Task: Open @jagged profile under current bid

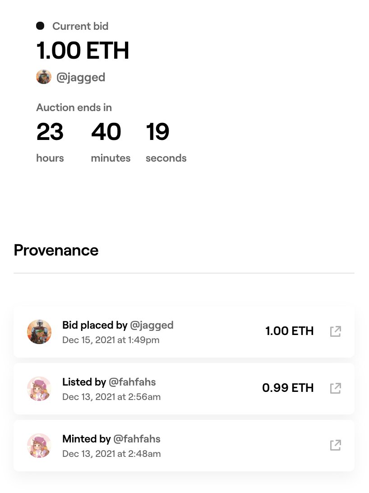Action: pos(81,77)
